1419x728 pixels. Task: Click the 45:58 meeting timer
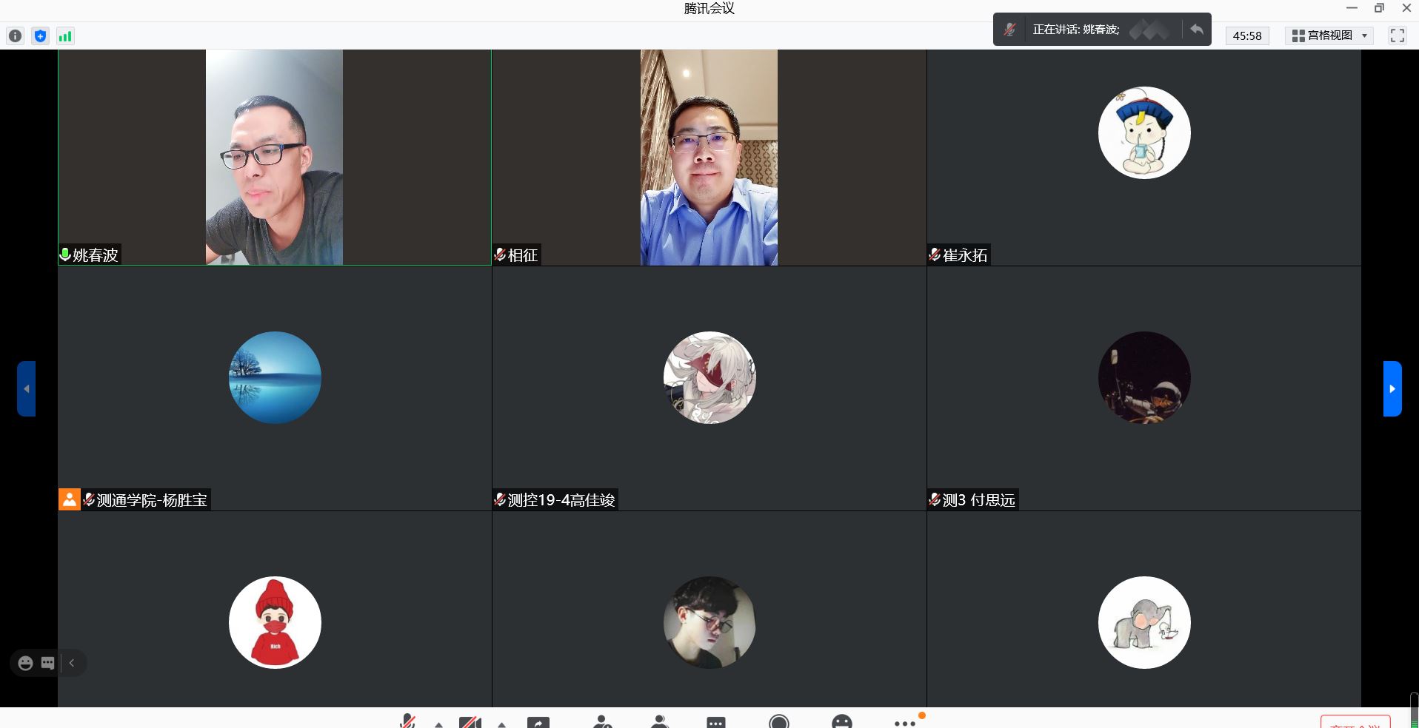pos(1247,36)
